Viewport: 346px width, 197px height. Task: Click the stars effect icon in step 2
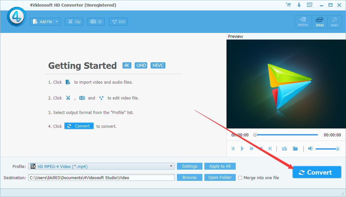101,98
